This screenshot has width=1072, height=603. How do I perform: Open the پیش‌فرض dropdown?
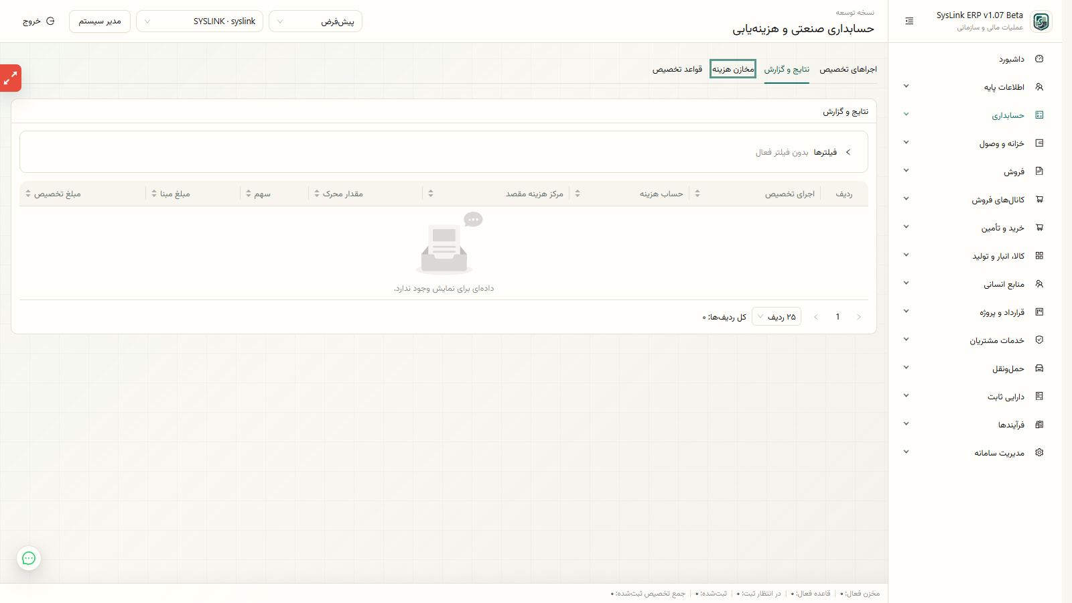(x=316, y=21)
